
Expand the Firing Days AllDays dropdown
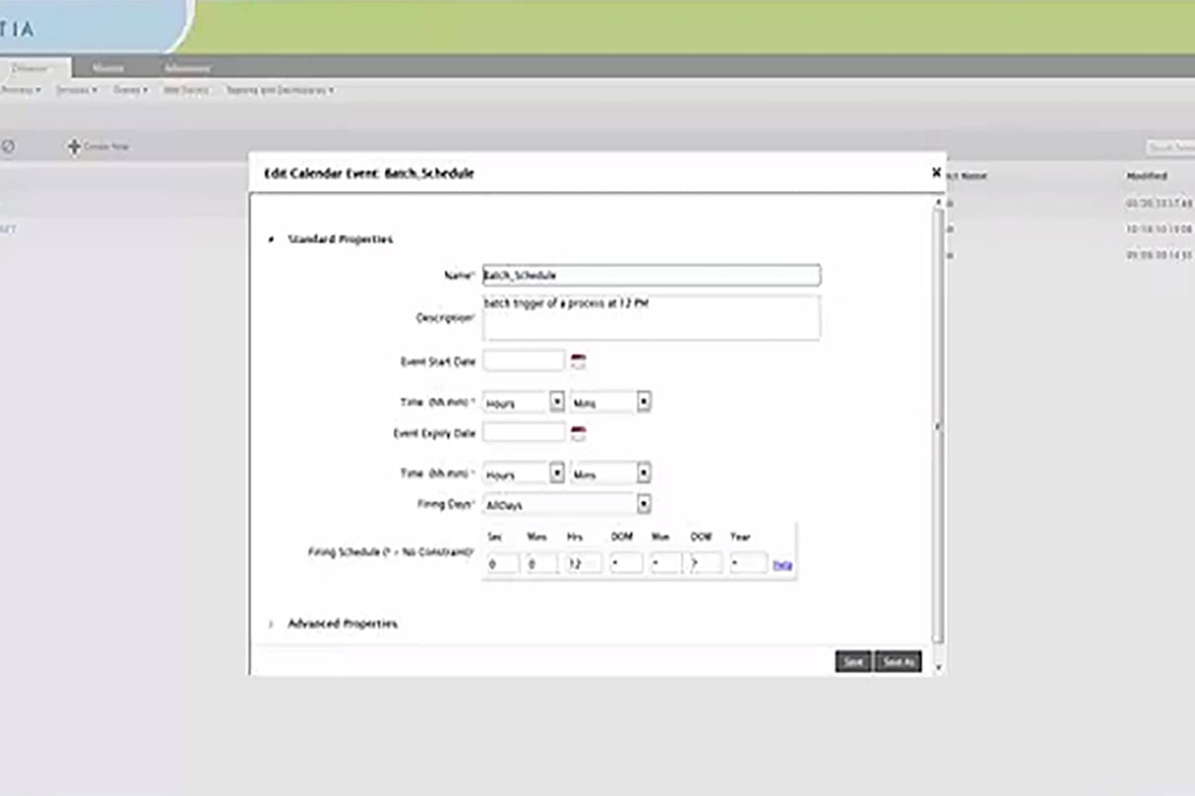tap(643, 504)
